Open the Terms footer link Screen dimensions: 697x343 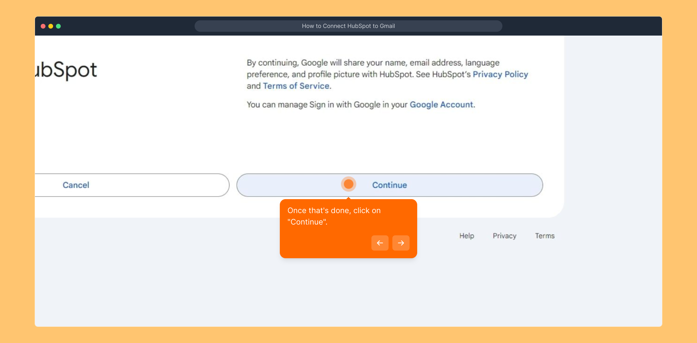pyautogui.click(x=545, y=236)
